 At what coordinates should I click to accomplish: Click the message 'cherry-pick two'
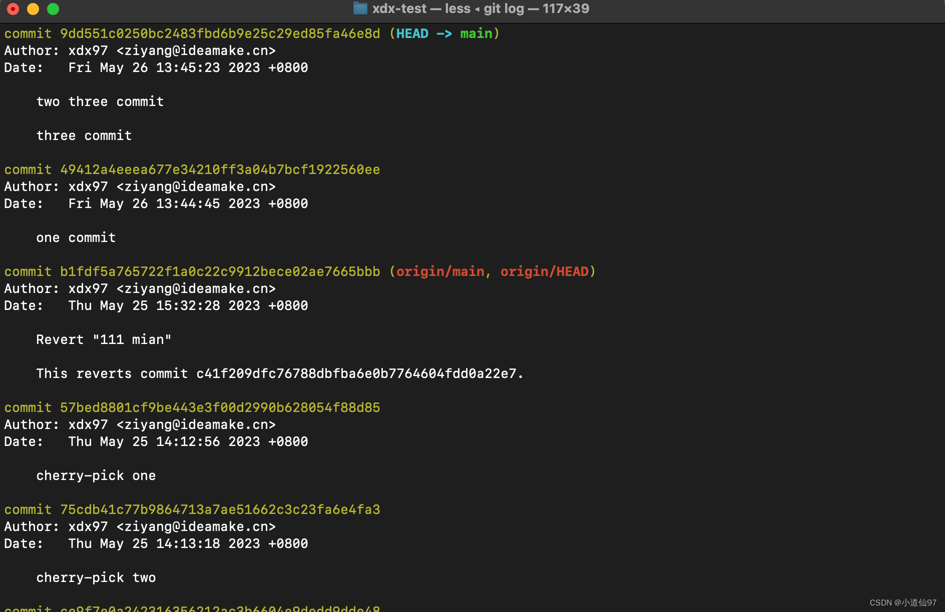pos(96,577)
